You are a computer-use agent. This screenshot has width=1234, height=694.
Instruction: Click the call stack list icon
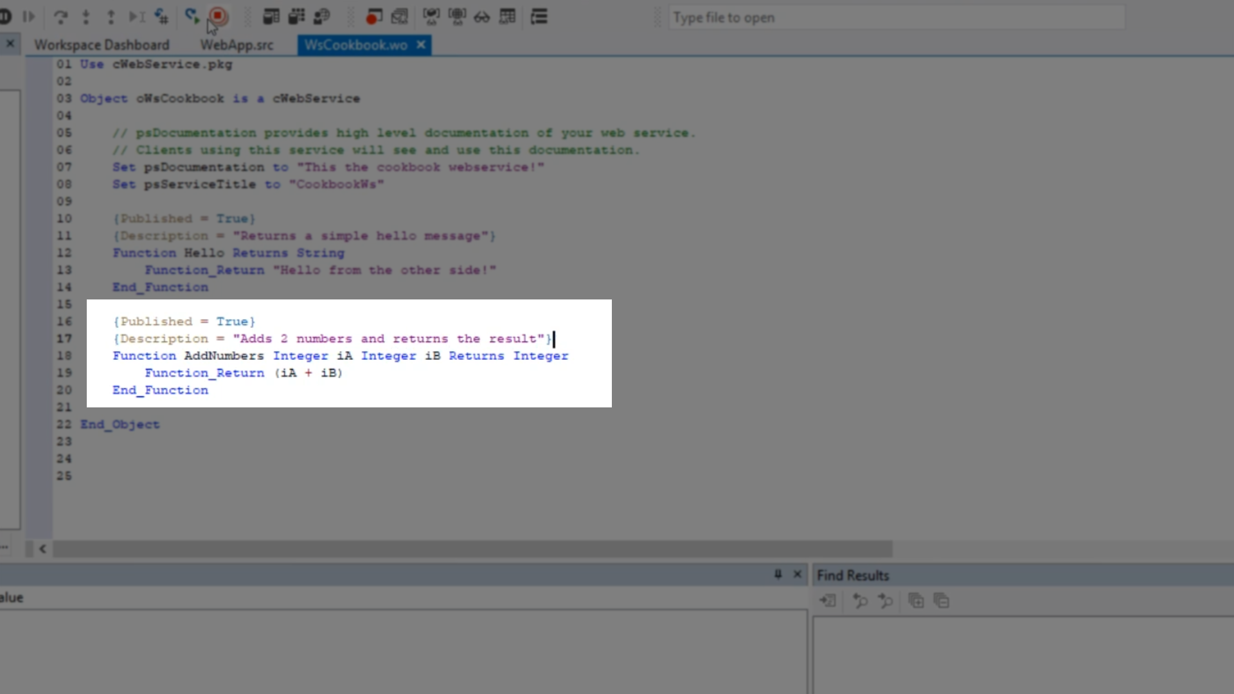[539, 17]
